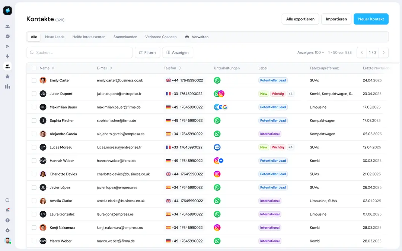This screenshot has height=251, width=402.
Task: Check the box next to Hannah Weber
Action: pos(34,161)
